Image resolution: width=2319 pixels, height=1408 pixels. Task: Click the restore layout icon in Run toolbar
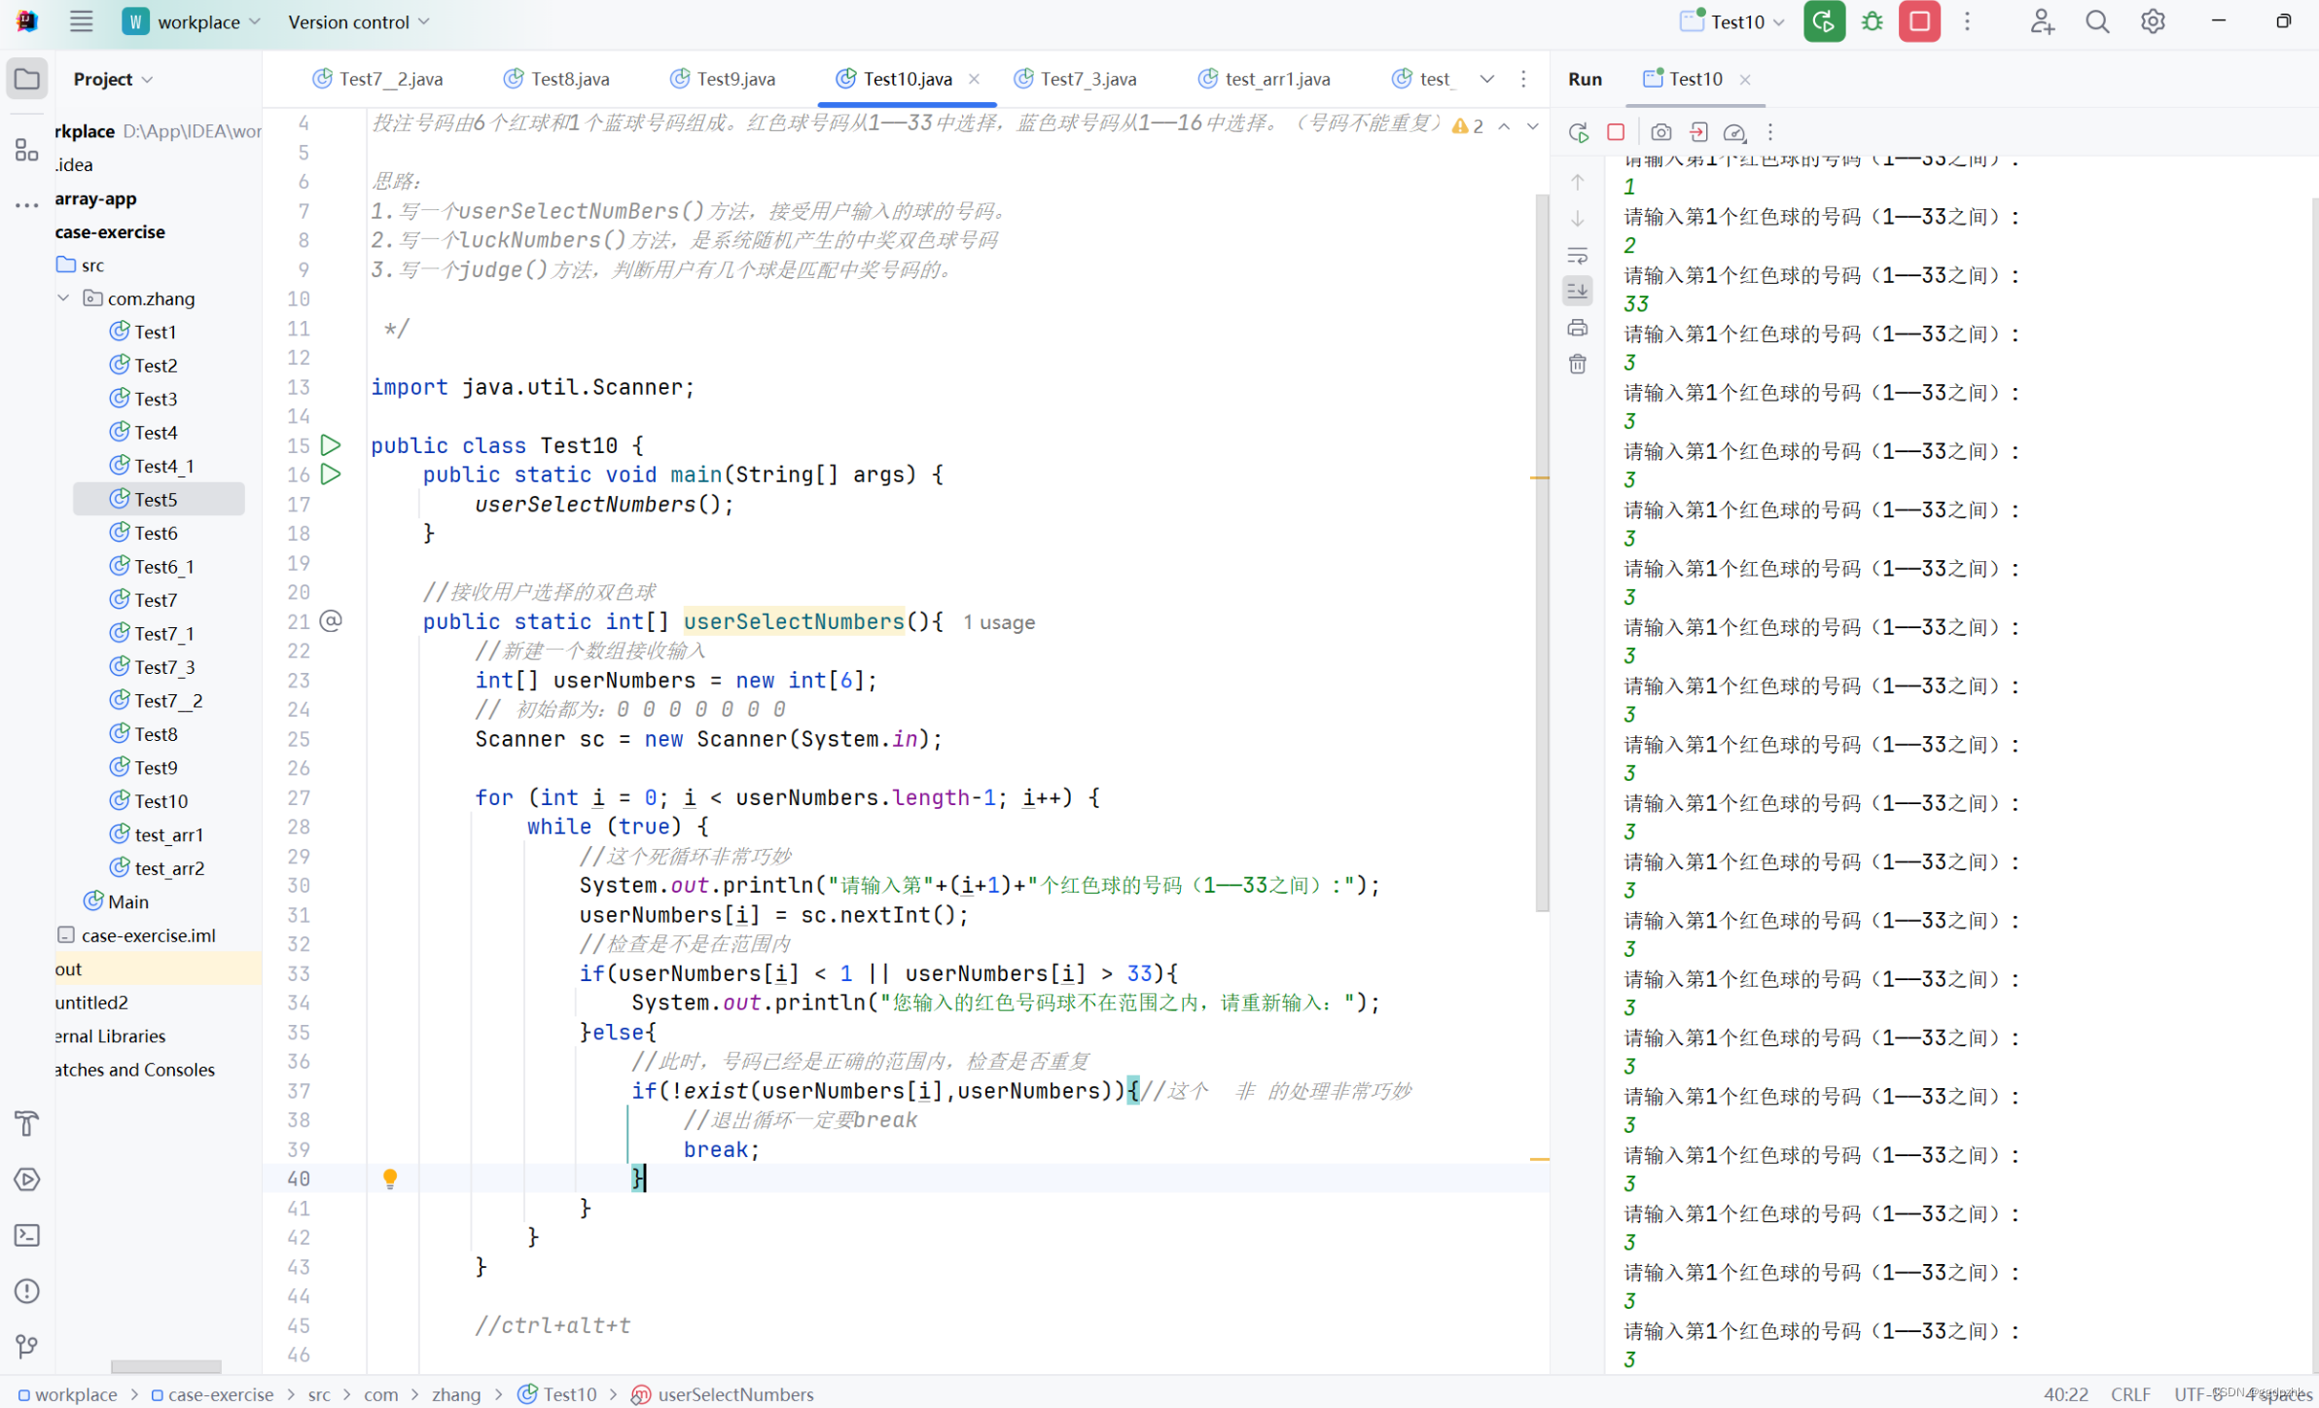coord(1698,132)
